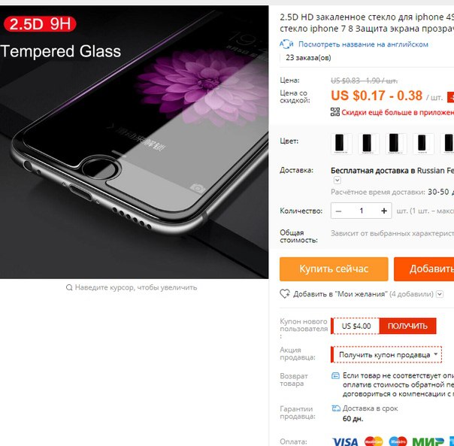Screen dimensions: 454x446
Task: Increase quantity with the plus button
Action: coord(384,211)
